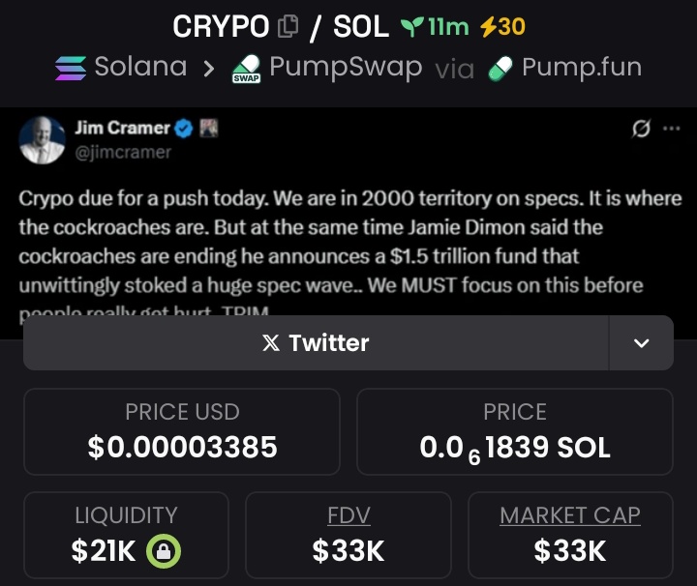Click the liquidity locked padlock icon
The height and width of the screenshot is (586, 697).
tap(164, 551)
